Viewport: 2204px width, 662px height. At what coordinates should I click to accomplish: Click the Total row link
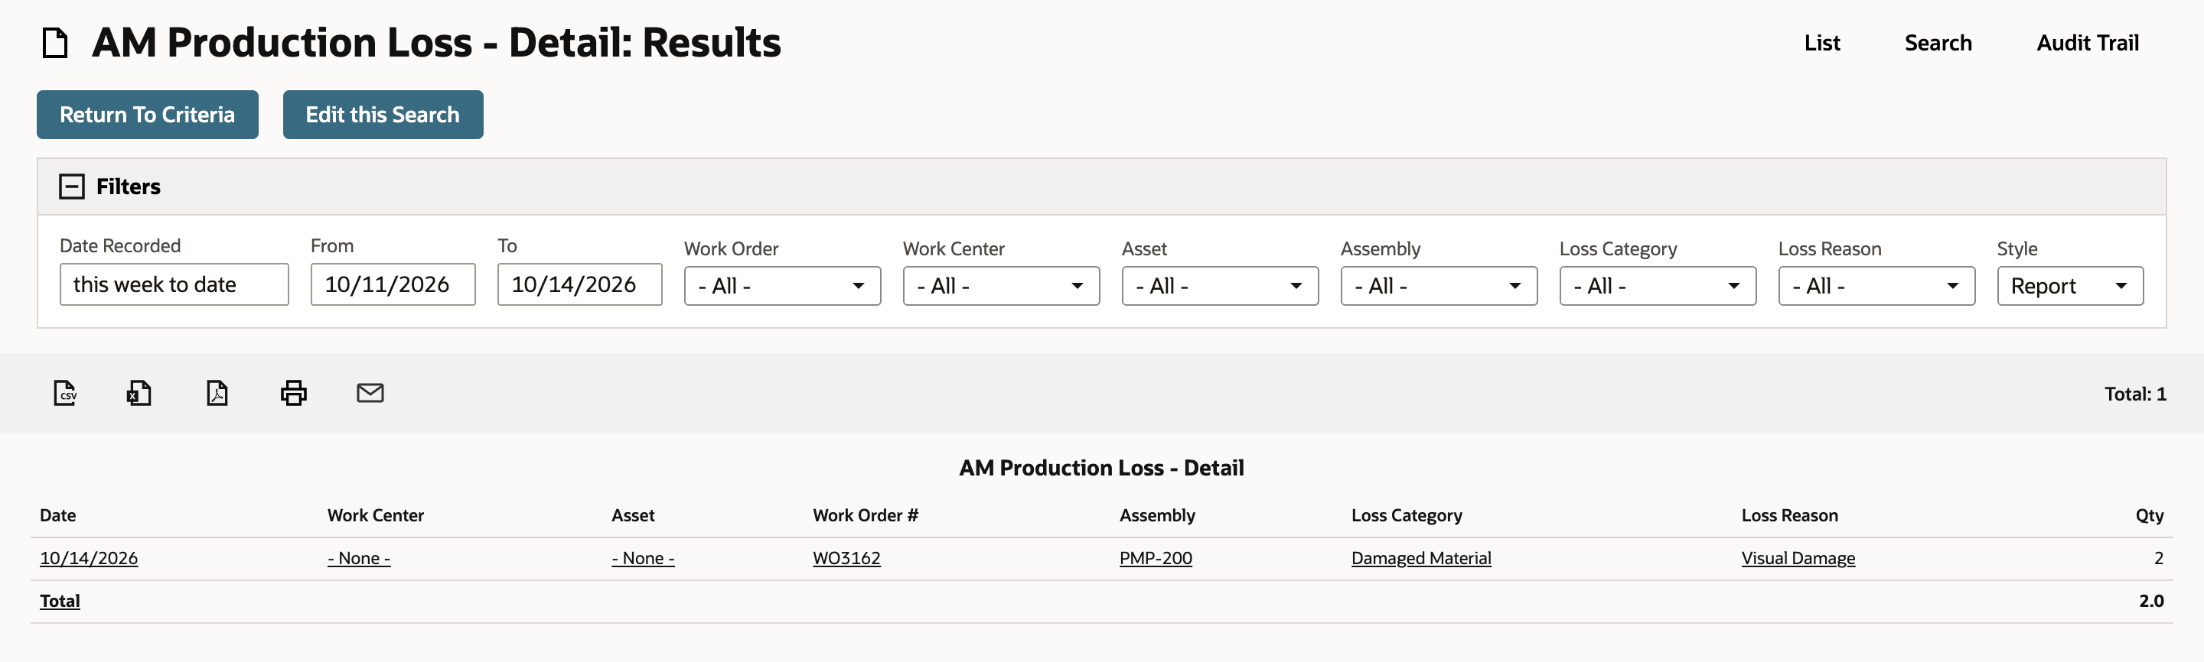pos(60,601)
